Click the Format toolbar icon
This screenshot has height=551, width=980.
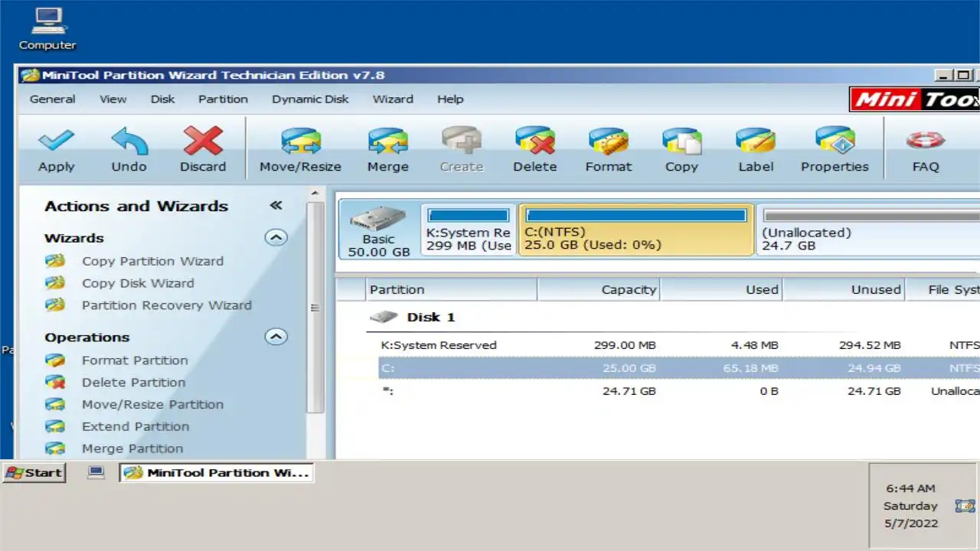608,141
